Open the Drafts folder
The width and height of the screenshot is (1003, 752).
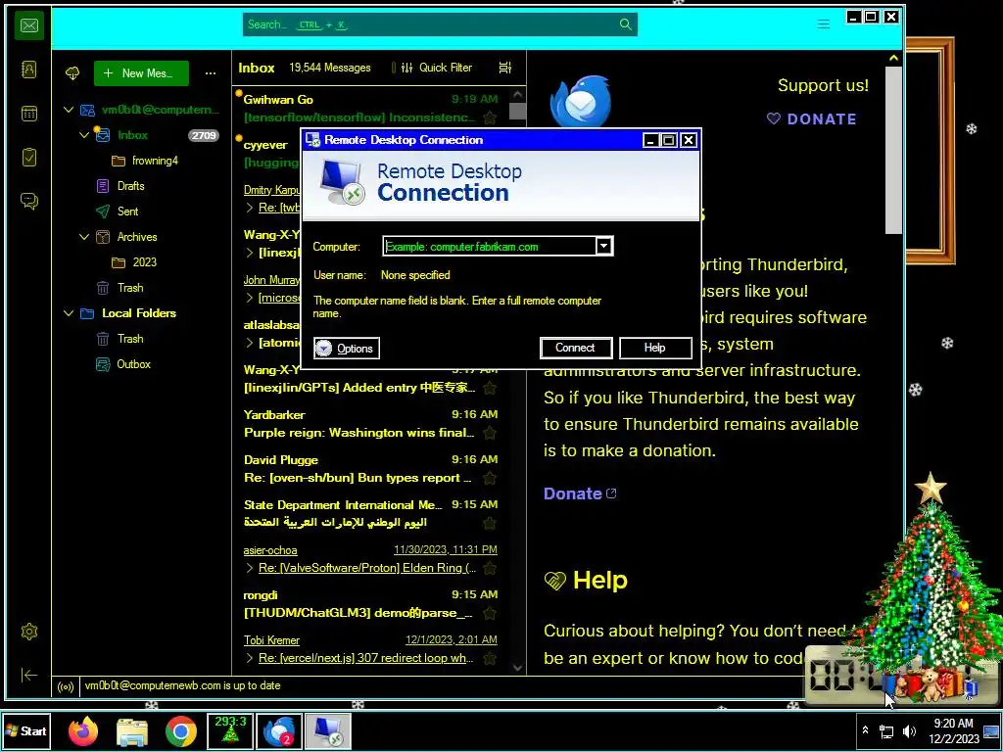pyautogui.click(x=130, y=186)
